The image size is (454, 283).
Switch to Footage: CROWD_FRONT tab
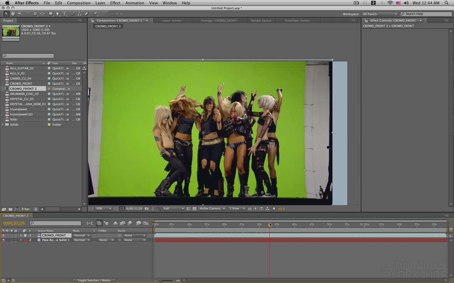point(219,21)
